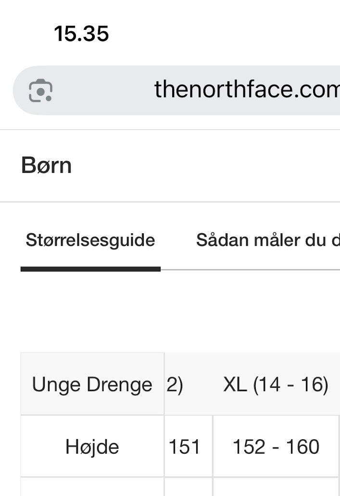
Task: Select the XL (14 - 16) column header
Action: click(x=276, y=384)
